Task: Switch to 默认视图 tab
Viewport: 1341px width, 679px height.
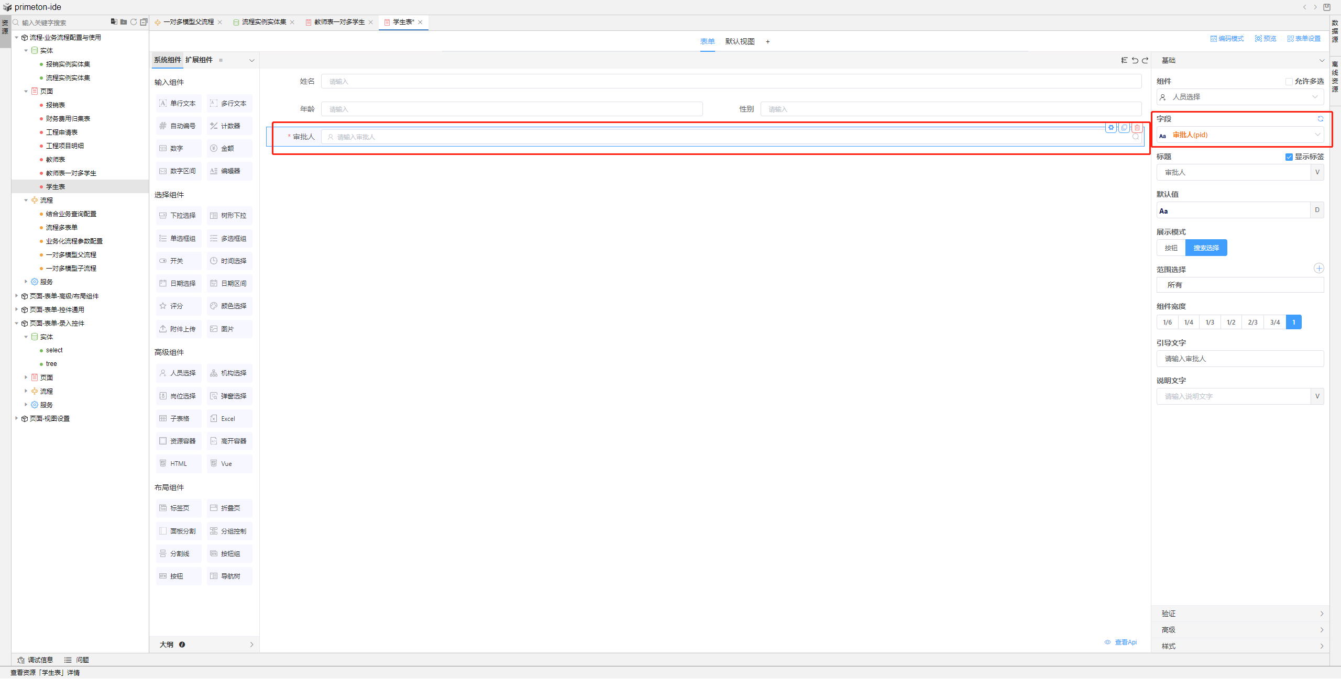Action: 740,42
